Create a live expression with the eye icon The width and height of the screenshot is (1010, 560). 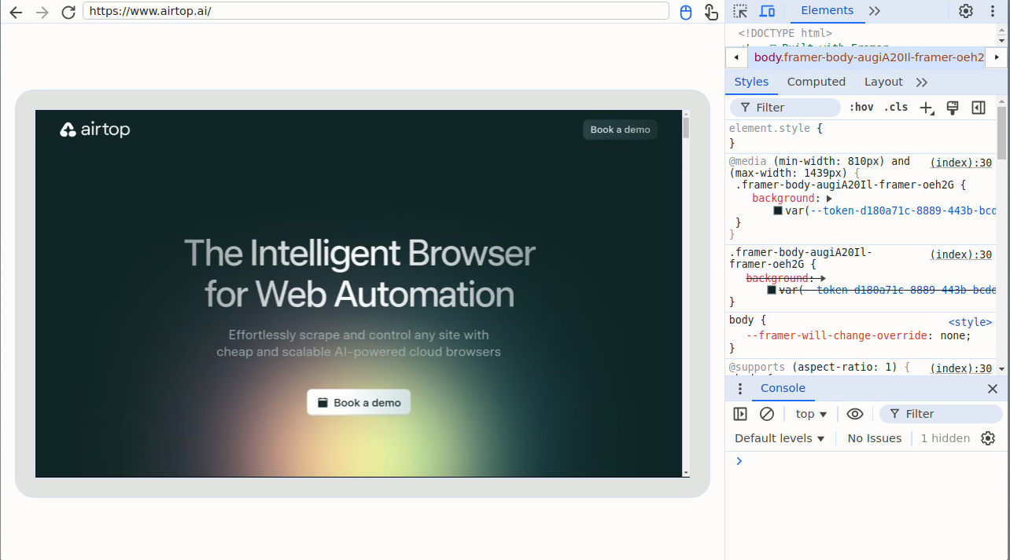pos(855,414)
